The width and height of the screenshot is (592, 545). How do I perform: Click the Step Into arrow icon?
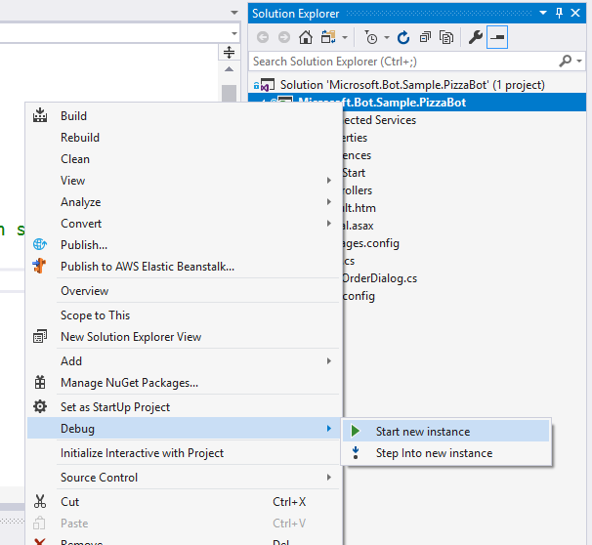click(x=356, y=452)
